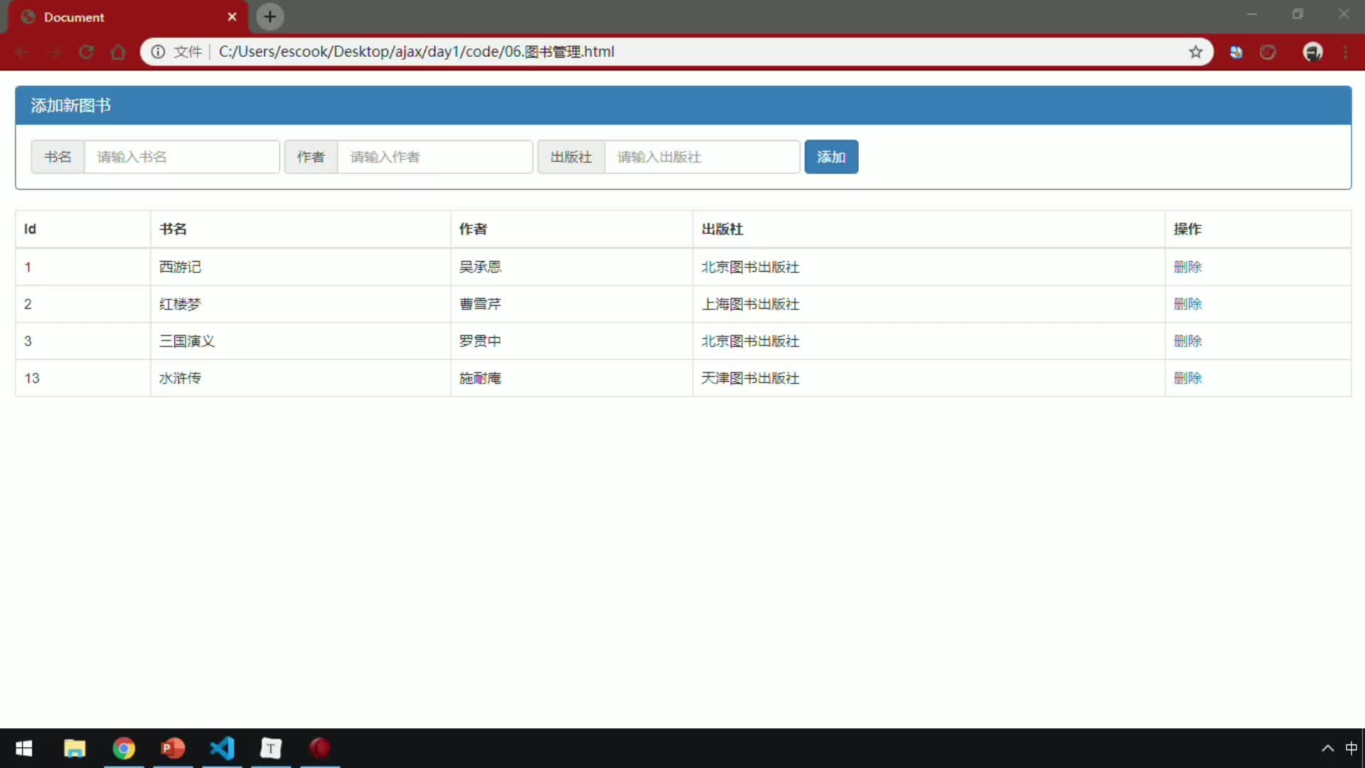Screen dimensions: 1365x768
Task: Open the Windows Start menu
Action: [24, 748]
